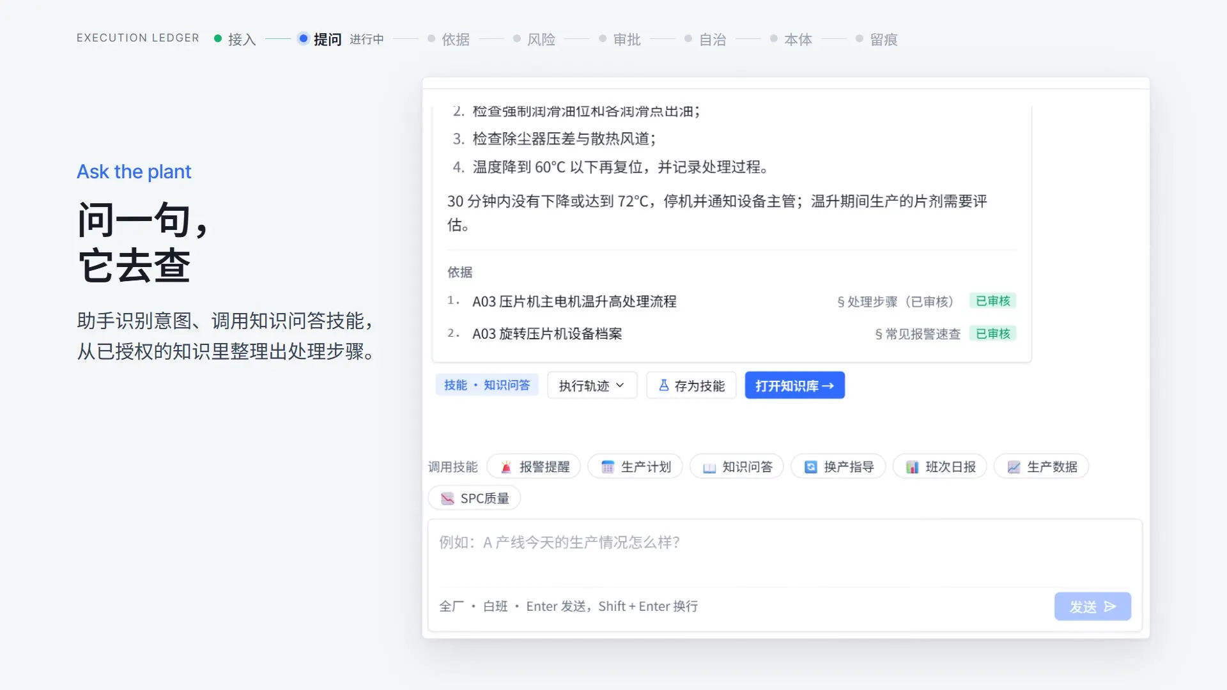This screenshot has width=1227, height=690.
Task: Expand the 执行轨迹 dropdown
Action: (x=592, y=385)
